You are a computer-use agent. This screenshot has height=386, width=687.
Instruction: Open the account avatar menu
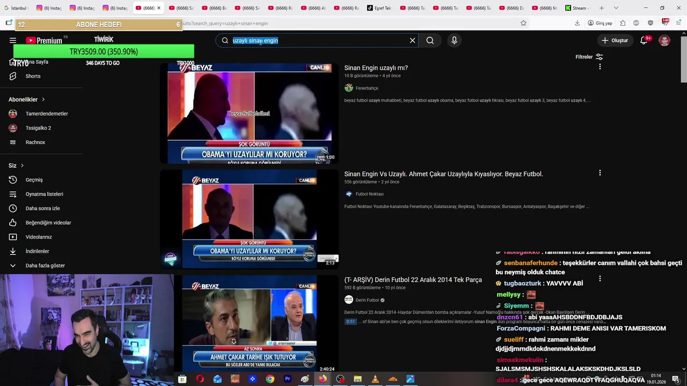pyautogui.click(x=664, y=40)
